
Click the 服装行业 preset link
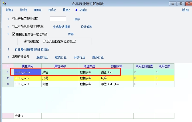coord(42,57)
